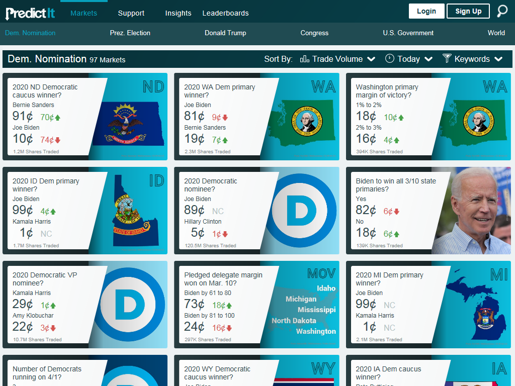
Task: Click the 120.5M Shares Traded text
Action: coord(210,245)
